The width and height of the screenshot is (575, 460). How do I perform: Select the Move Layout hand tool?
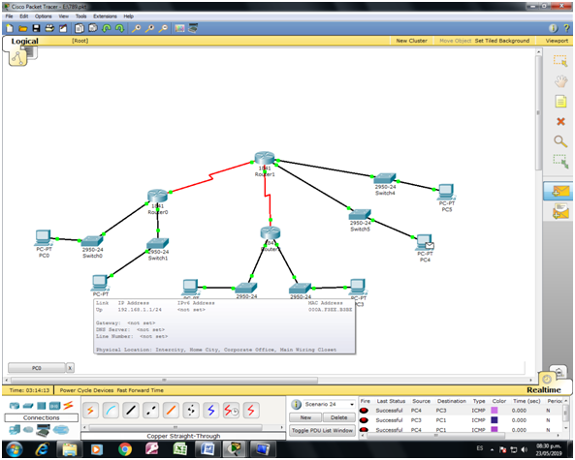560,81
